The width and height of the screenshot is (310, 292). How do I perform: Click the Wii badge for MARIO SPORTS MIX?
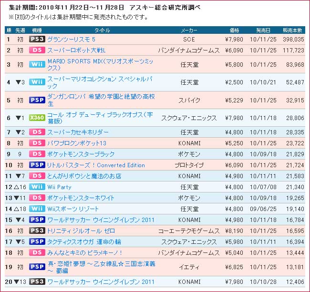point(37,64)
